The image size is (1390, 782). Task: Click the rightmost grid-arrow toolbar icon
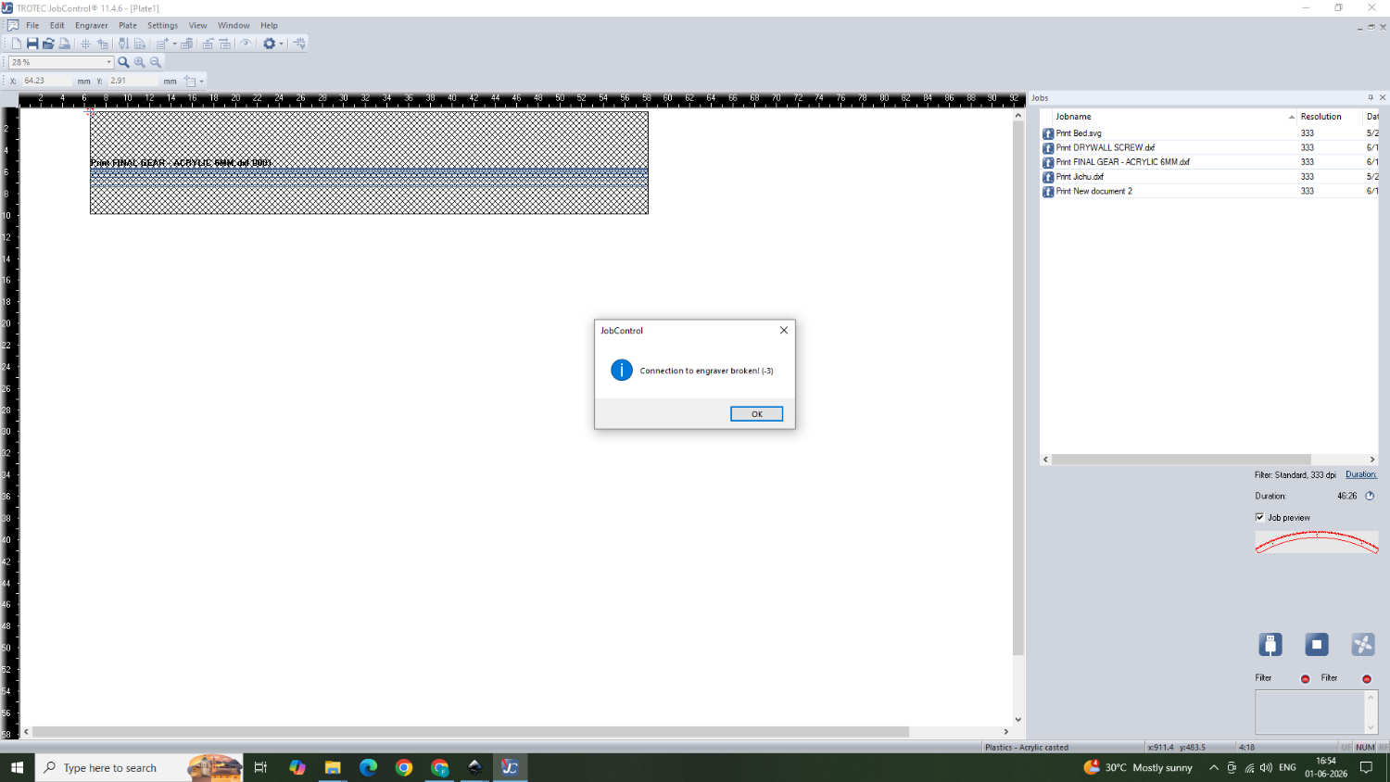(298, 44)
